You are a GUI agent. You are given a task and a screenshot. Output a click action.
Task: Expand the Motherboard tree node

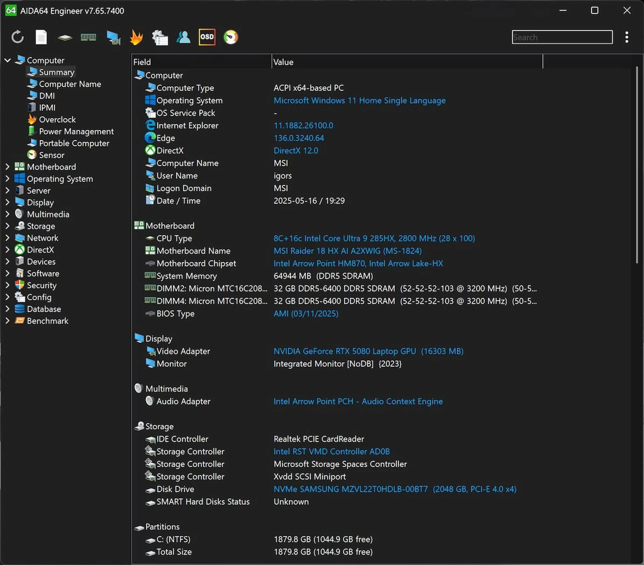pos(7,167)
